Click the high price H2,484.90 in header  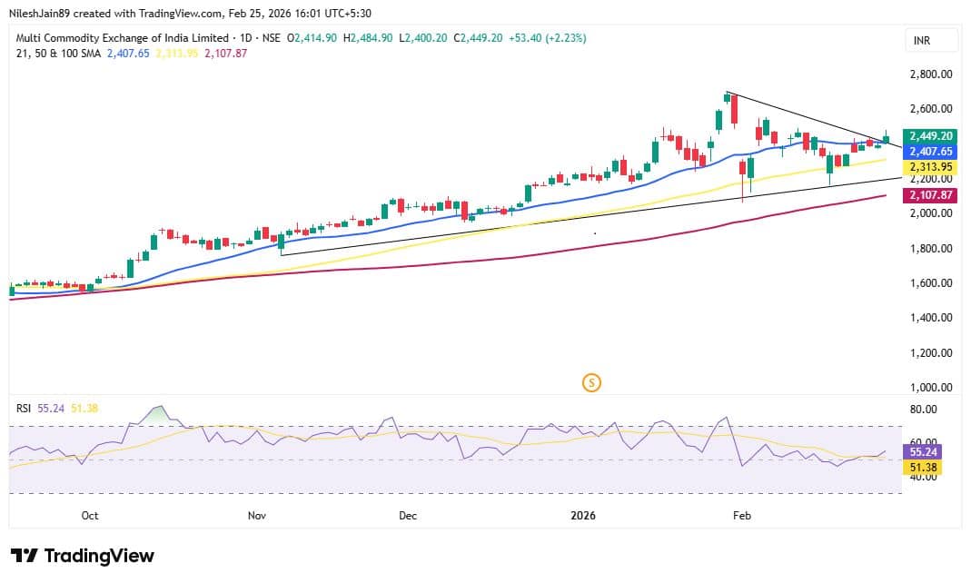pyautogui.click(x=368, y=38)
